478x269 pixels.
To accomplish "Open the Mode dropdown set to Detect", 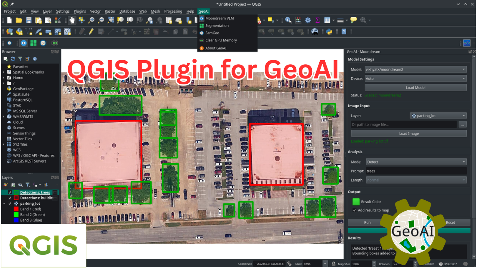I will (x=416, y=162).
